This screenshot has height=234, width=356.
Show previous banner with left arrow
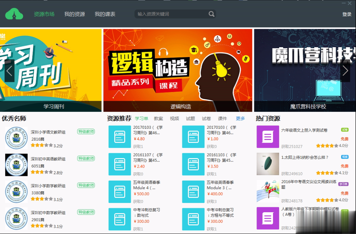(x=9, y=71)
